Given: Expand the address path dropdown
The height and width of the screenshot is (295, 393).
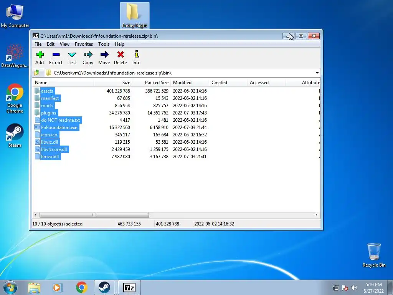Looking at the screenshot, I should [317, 73].
